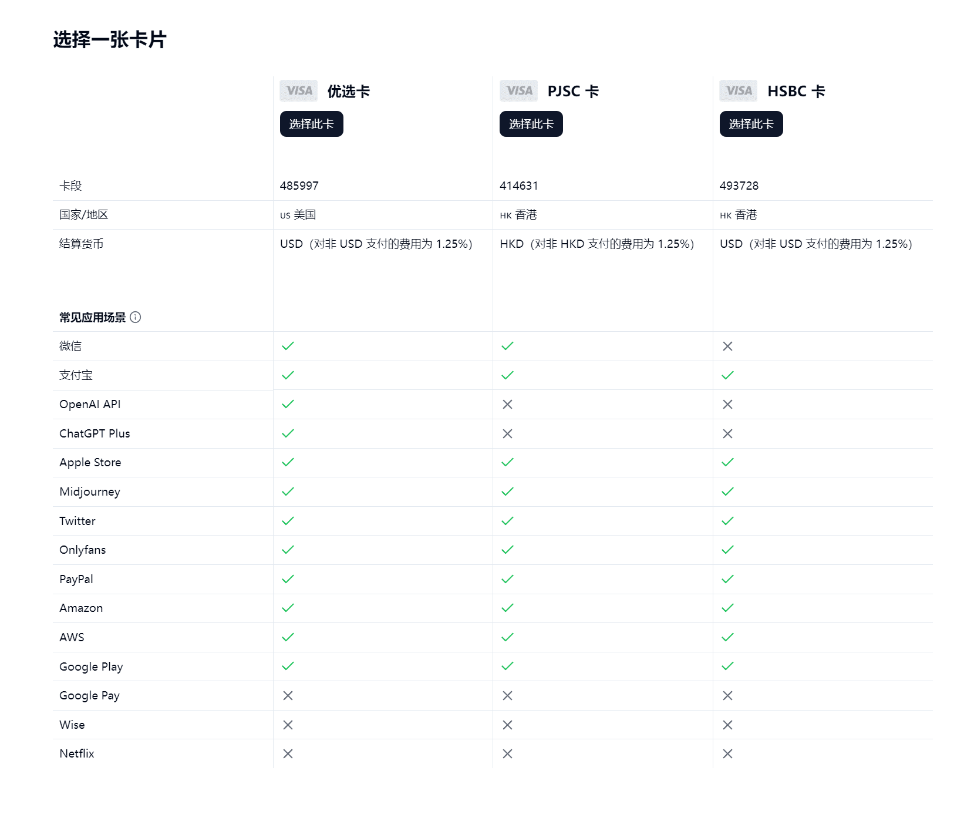This screenshot has width=964, height=818.
Task: Click the checkmark for Midjourney on PJSC 卡
Action: click(x=507, y=492)
